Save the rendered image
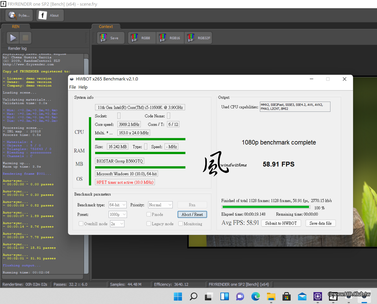 click(x=111, y=38)
